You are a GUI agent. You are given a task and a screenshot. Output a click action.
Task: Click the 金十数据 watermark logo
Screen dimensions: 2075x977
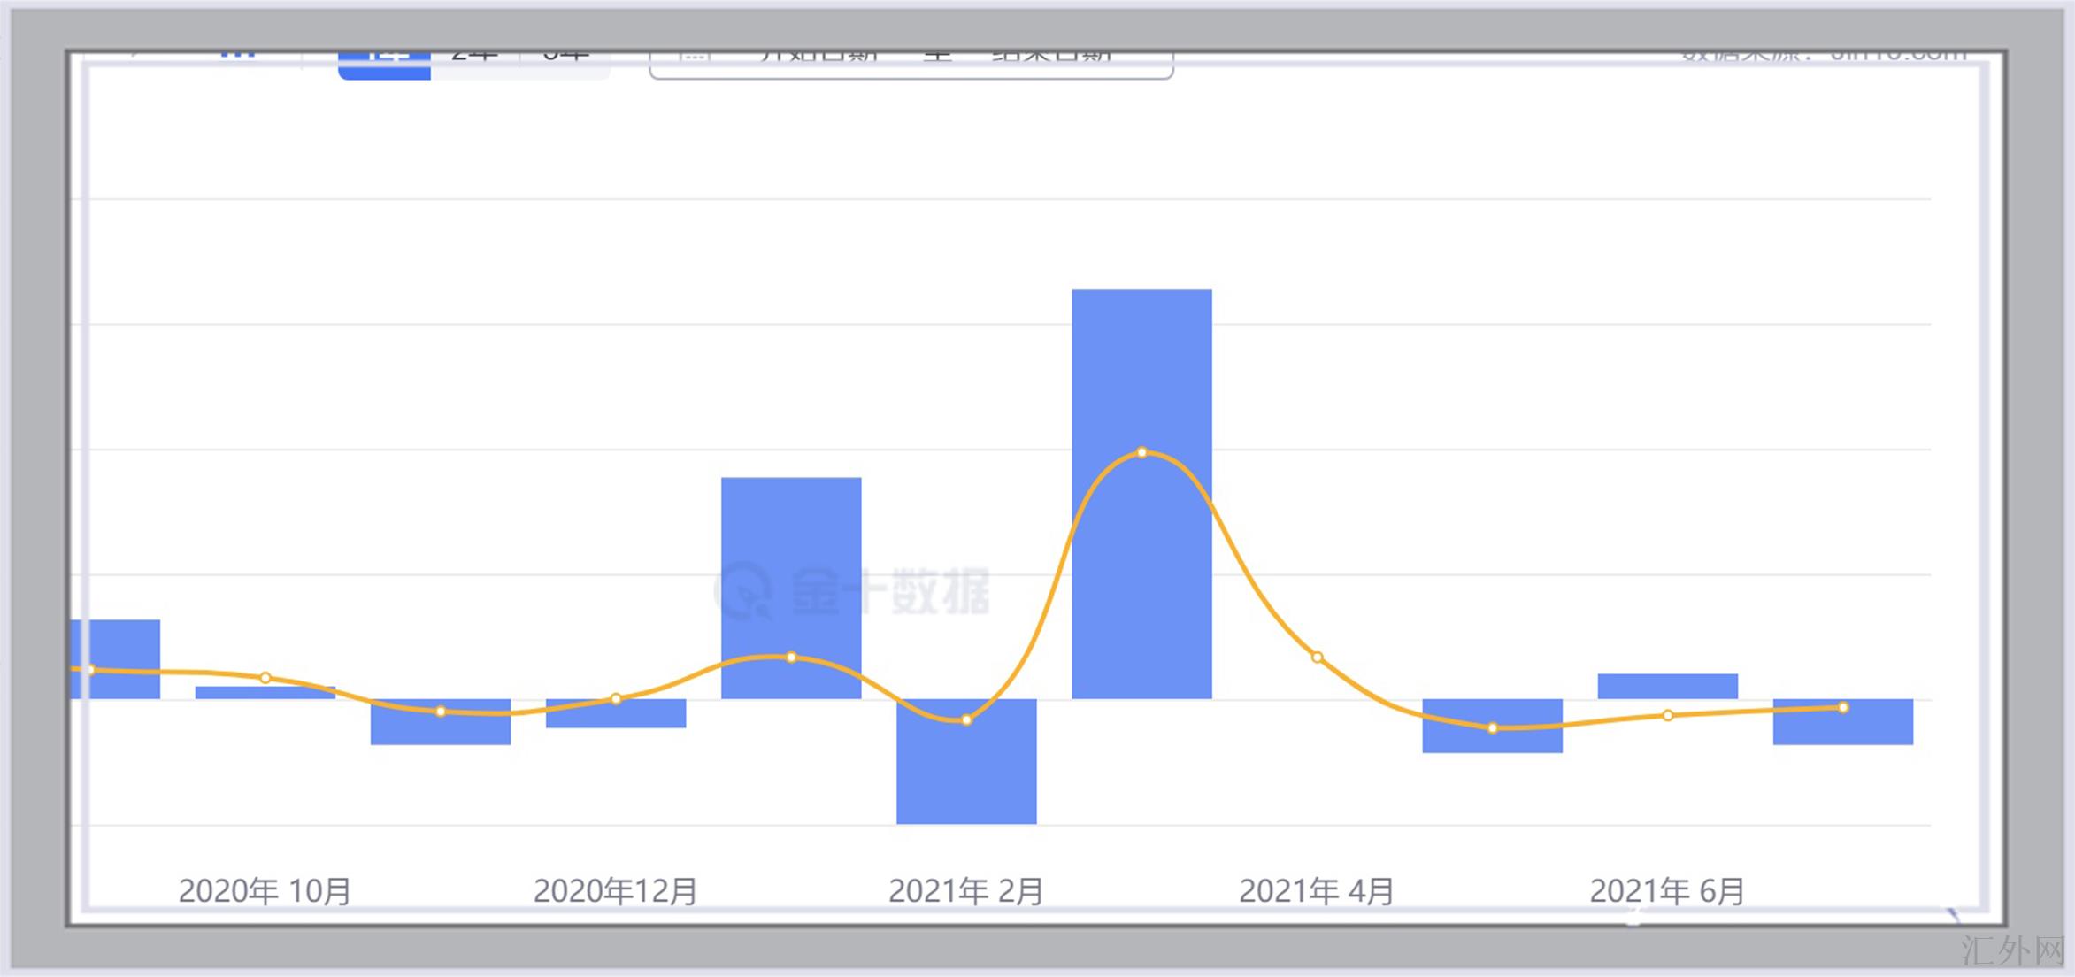coord(851,590)
